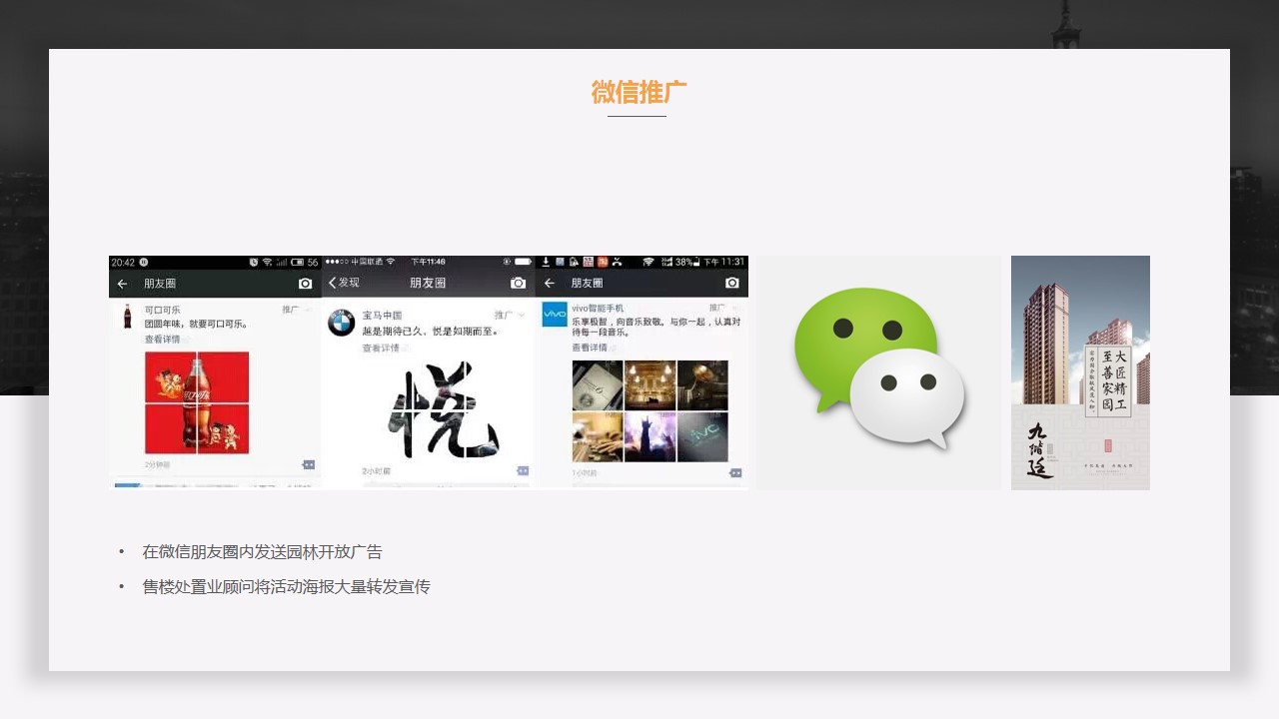Click the vivo智能手机 account name
This screenshot has width=1279, height=719.
pos(598,309)
